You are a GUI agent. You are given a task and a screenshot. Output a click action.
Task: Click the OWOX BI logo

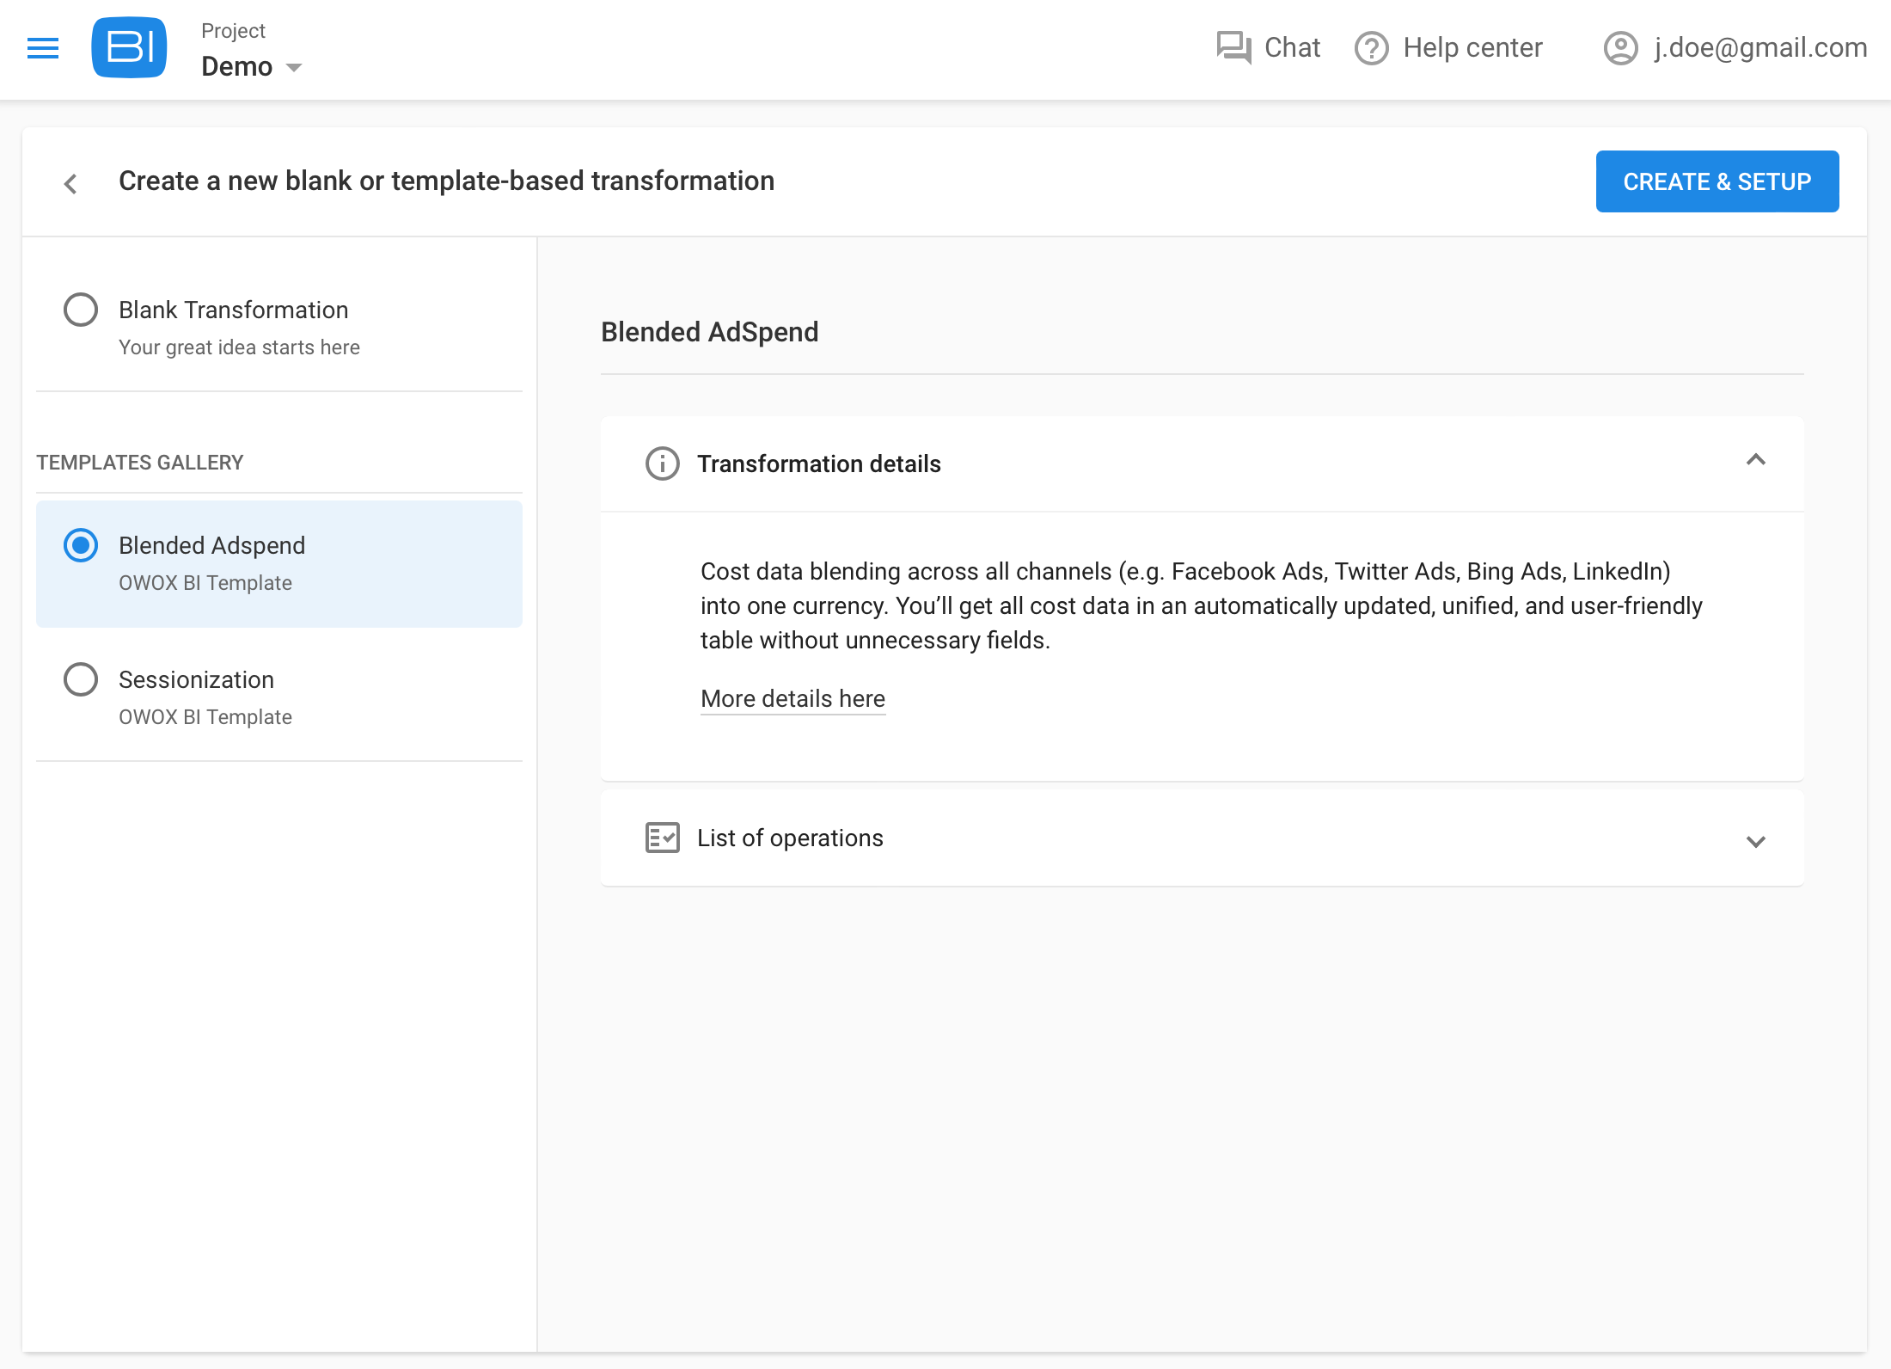pos(129,47)
